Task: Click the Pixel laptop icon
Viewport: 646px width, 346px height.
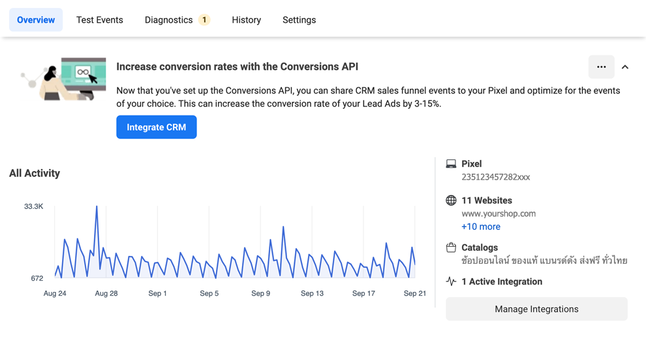Action: (x=451, y=164)
